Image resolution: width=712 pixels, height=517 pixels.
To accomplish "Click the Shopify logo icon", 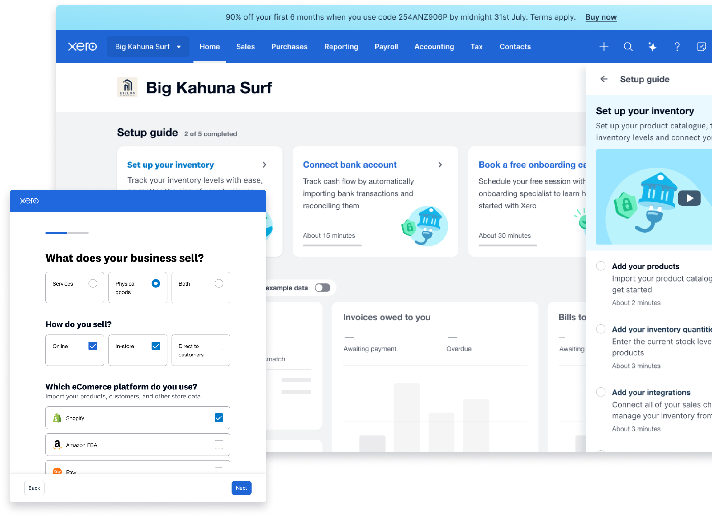I will 57,418.
